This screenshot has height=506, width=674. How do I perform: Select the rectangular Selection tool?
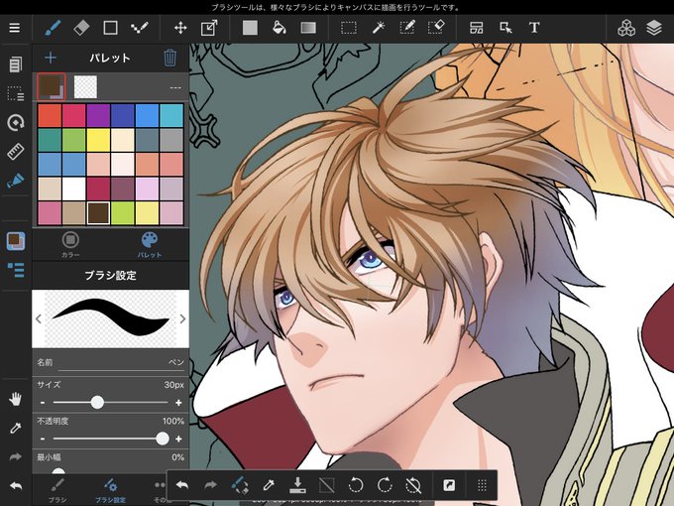coord(349,29)
